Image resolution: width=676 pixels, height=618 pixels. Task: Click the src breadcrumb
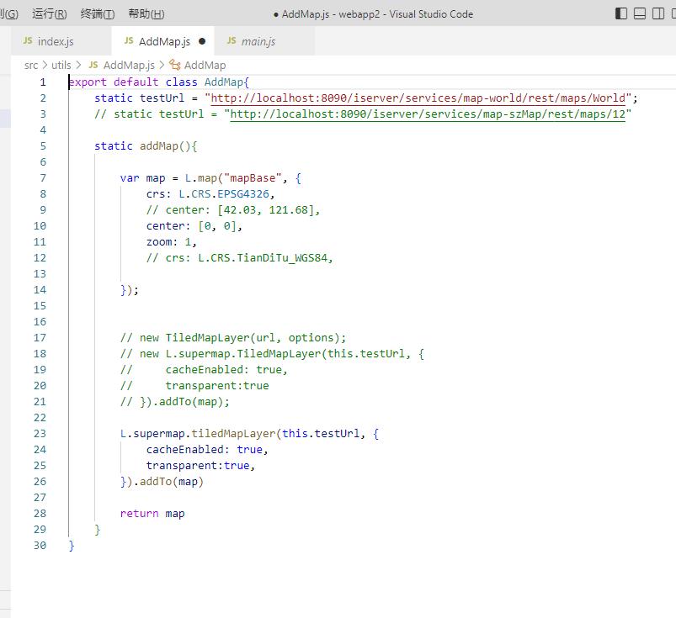31,65
